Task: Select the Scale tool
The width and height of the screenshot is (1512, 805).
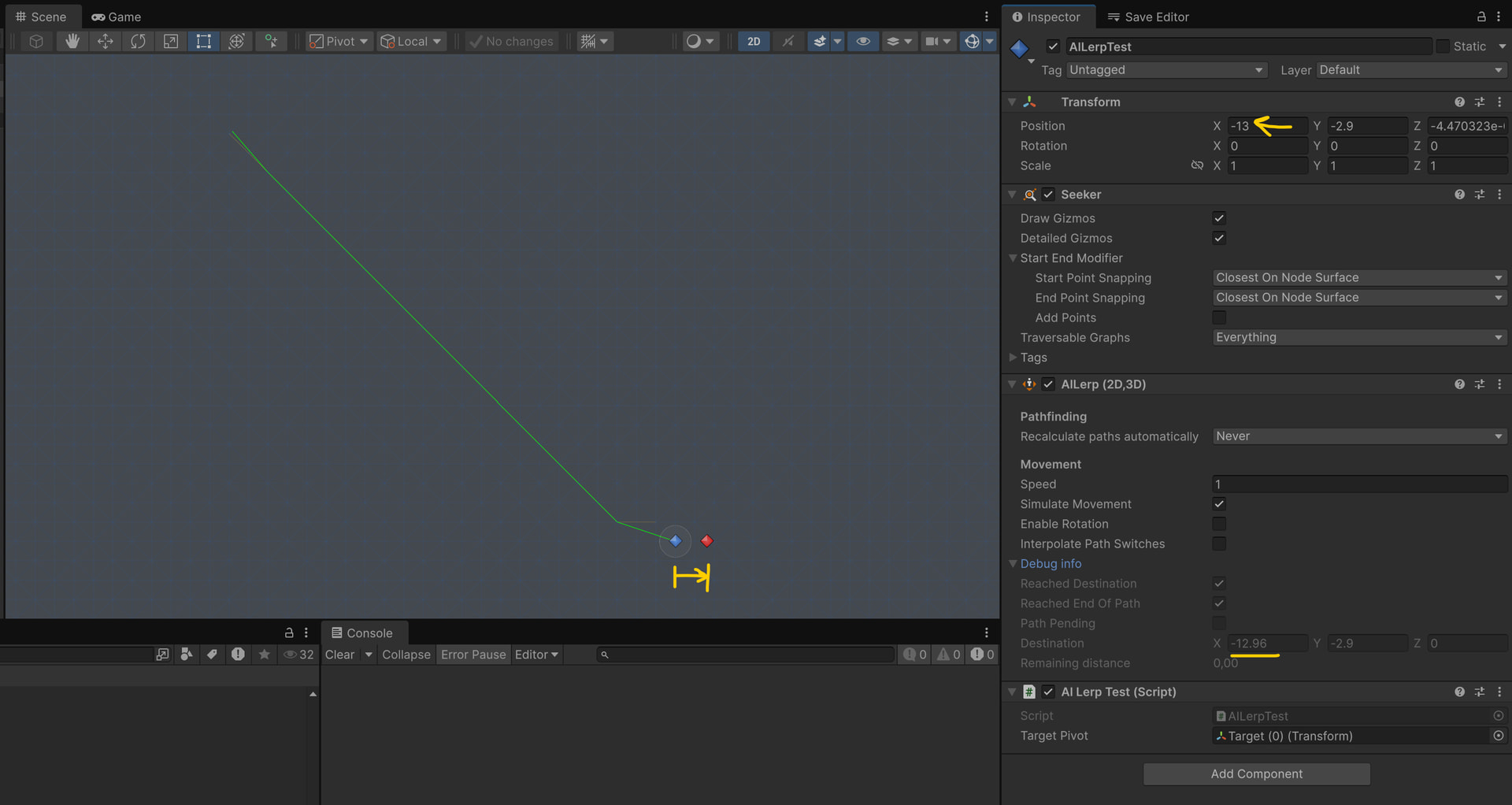Action: [170, 41]
